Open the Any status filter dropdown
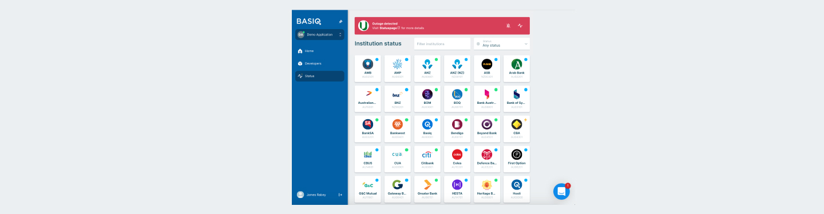Image resolution: width=824 pixels, height=214 pixels. pyautogui.click(x=502, y=44)
